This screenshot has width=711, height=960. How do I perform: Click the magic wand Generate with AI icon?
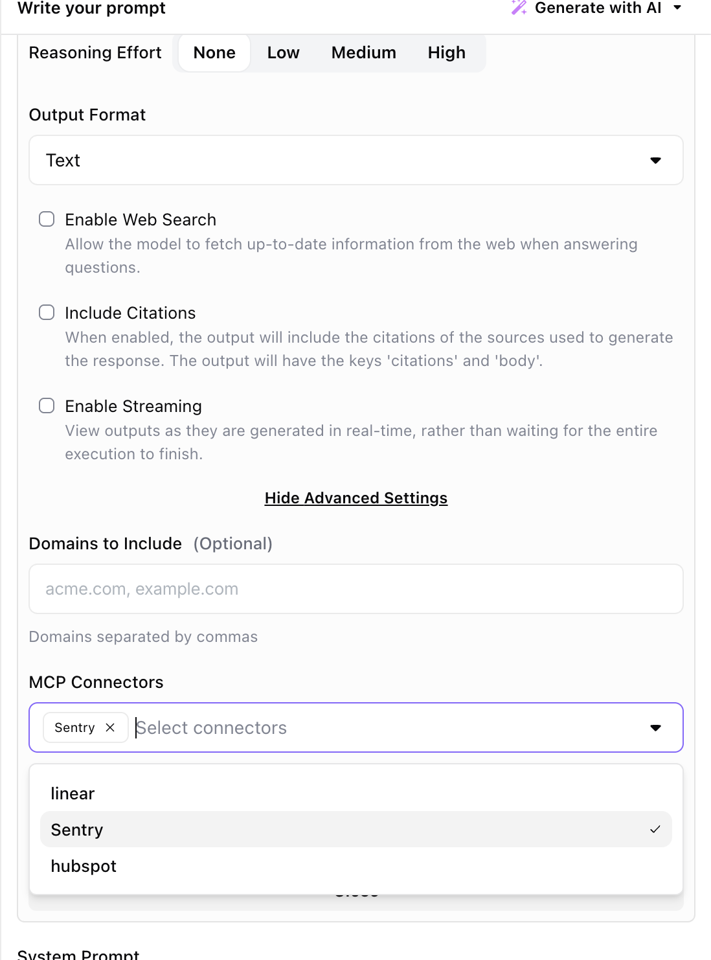coord(519,8)
